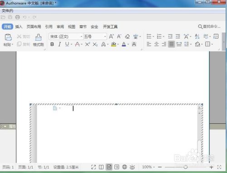Click the decrease font size icon

click(119, 37)
